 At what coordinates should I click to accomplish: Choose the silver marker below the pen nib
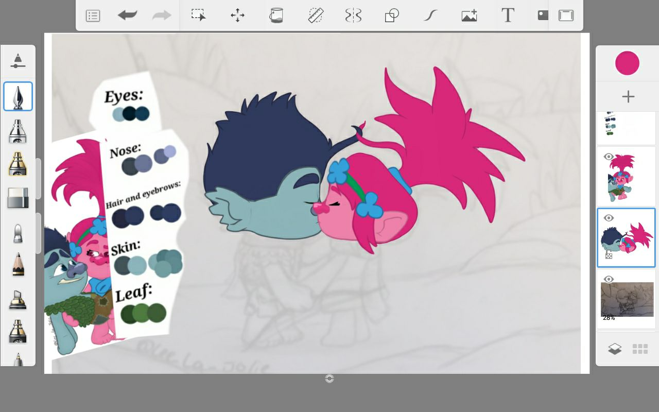(x=18, y=131)
